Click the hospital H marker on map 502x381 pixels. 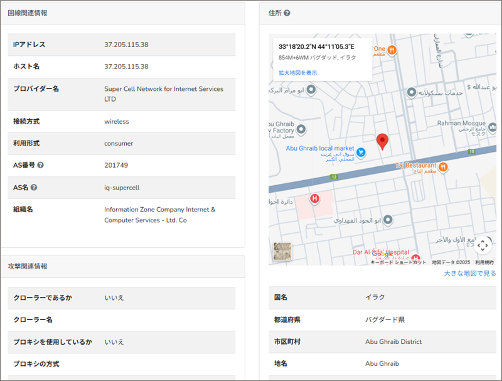pos(315,199)
